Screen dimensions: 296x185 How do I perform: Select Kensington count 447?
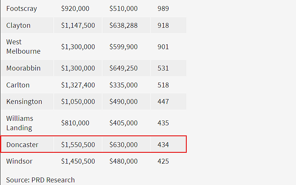click(163, 102)
